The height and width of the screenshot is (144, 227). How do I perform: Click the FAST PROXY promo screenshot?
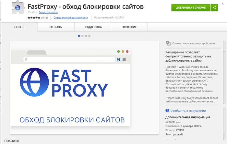tap(85, 88)
